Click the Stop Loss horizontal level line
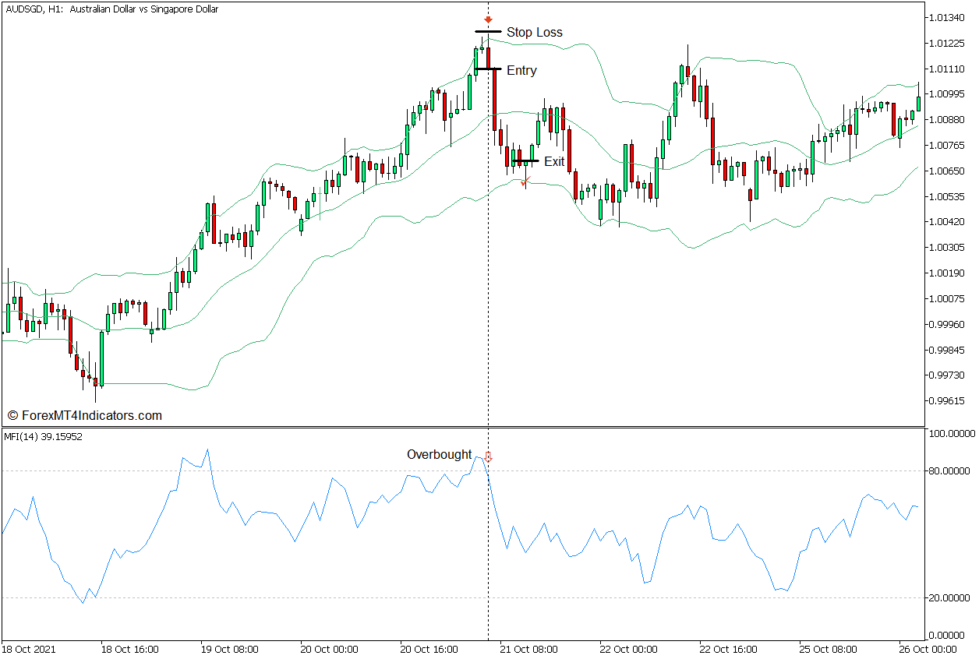Image resolution: width=979 pixels, height=659 pixels. pos(487,31)
